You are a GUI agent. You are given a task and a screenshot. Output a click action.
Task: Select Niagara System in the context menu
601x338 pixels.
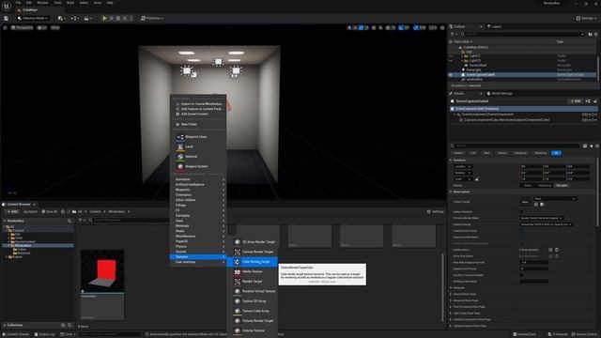pyautogui.click(x=198, y=167)
